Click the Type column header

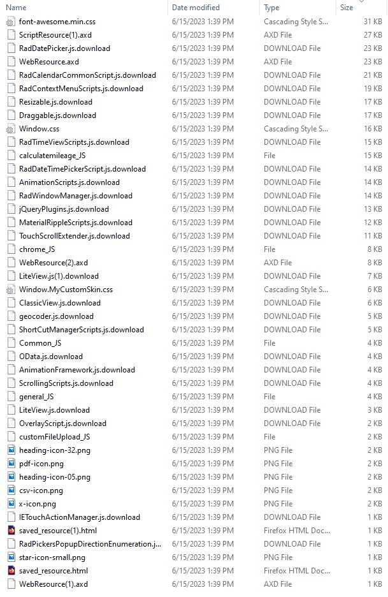tap(271, 8)
